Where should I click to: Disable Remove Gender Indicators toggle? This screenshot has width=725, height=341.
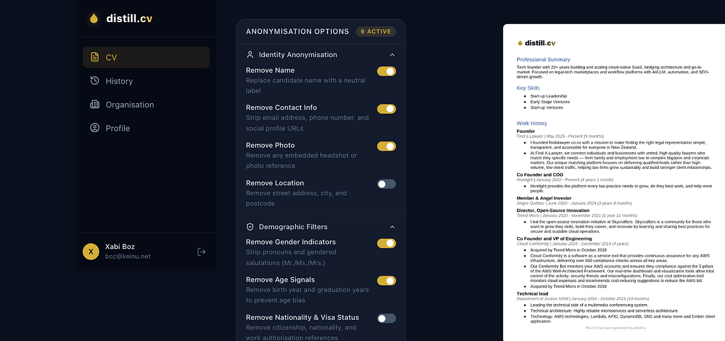point(387,243)
